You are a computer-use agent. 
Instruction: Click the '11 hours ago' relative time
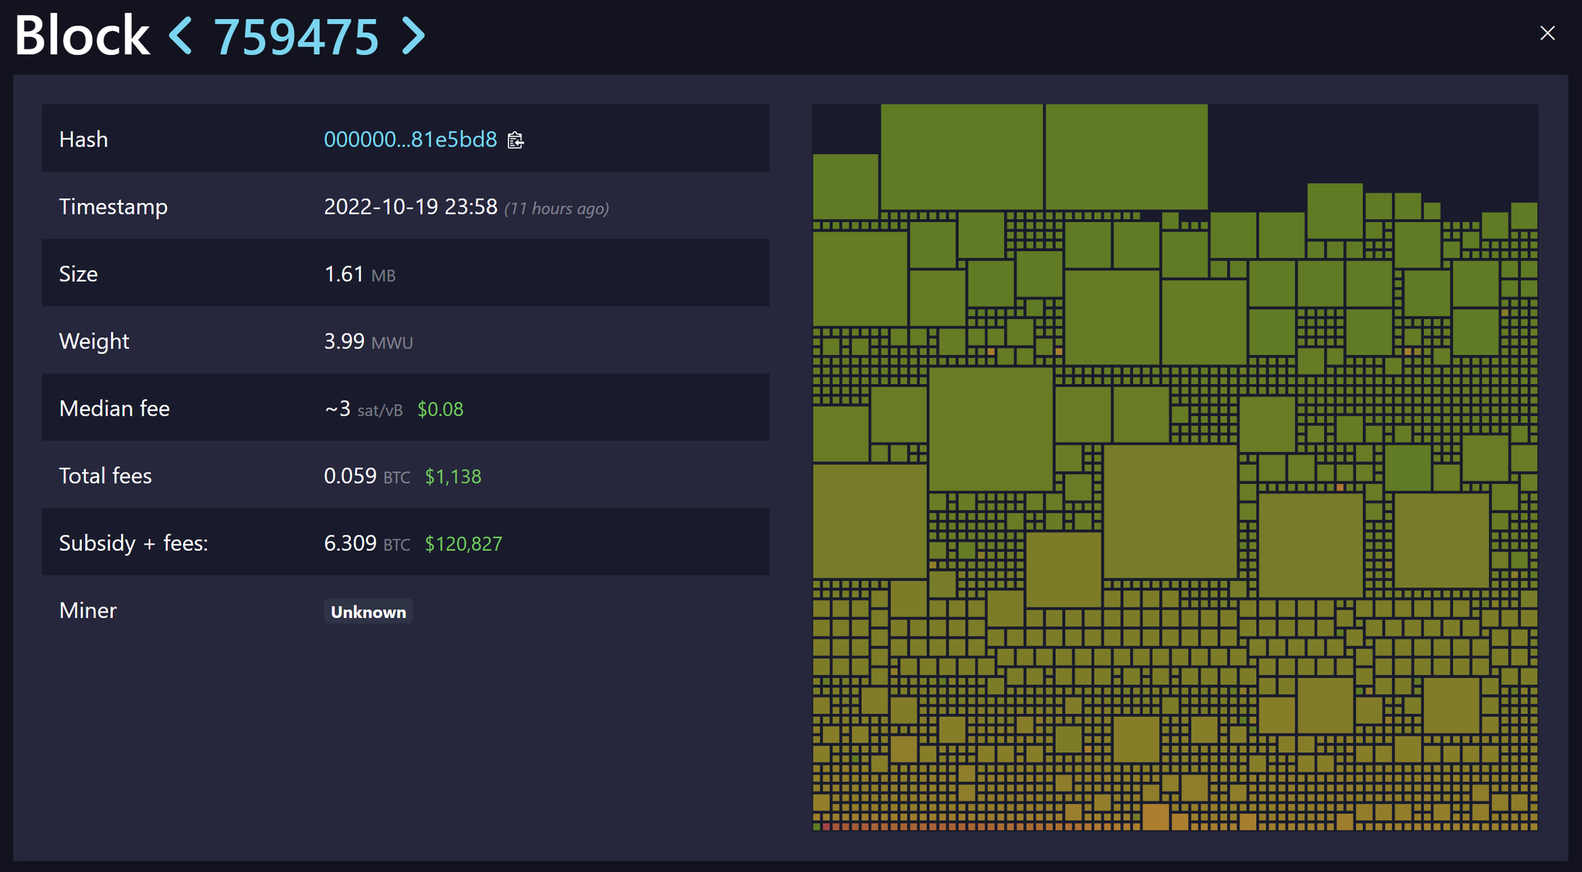point(557,209)
